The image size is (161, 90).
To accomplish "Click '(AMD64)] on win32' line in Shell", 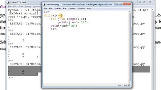I will (23, 13).
